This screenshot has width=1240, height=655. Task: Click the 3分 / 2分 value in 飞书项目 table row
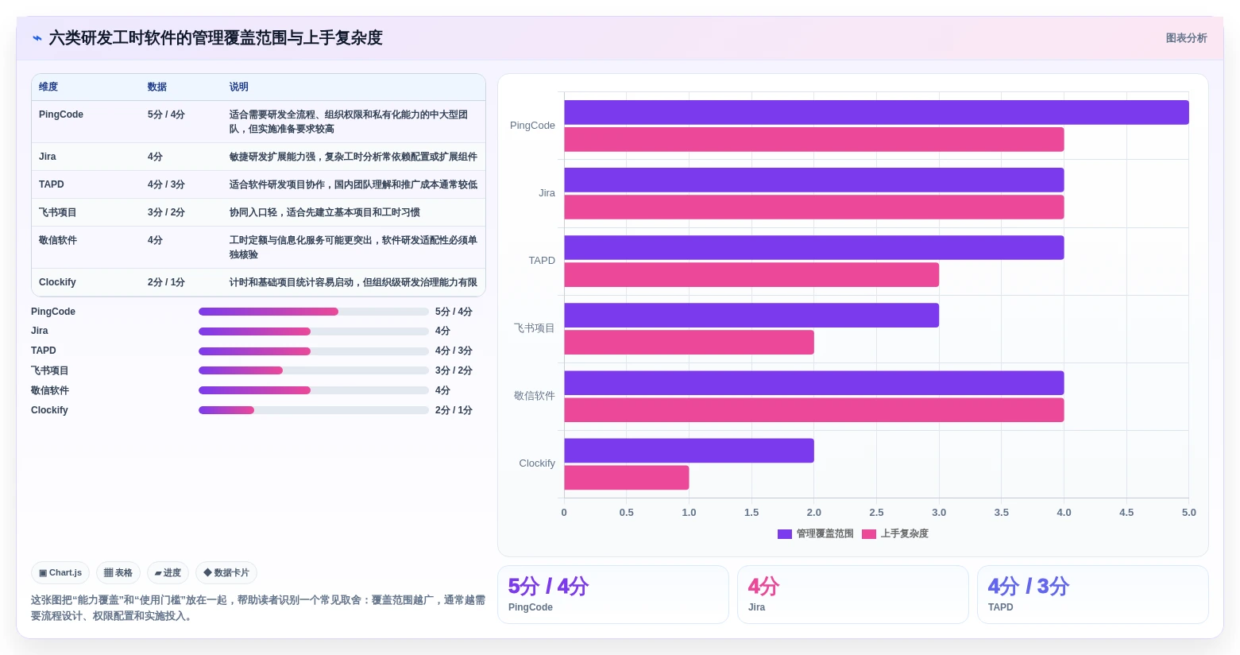coord(166,212)
